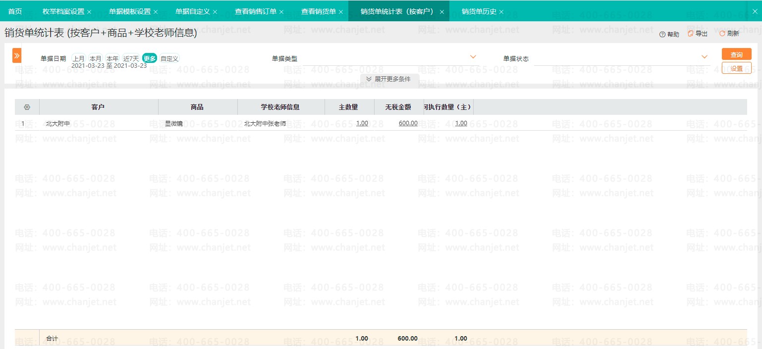Image resolution: width=762 pixels, height=349 pixels.
Task: Click the 设置 settings button
Action: coord(736,68)
